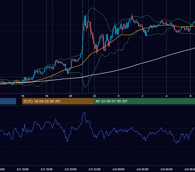The image size is (195, 172).
Task: Click the 16 hour label on price chart axis
Action: pyautogui.click(x=23, y=96)
